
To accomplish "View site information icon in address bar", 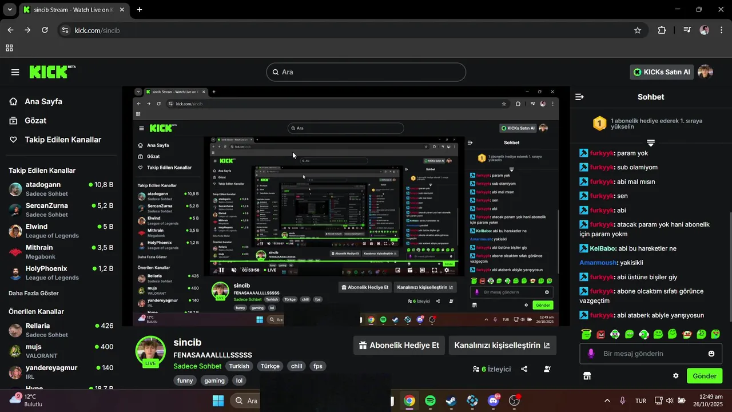I will 65,30.
